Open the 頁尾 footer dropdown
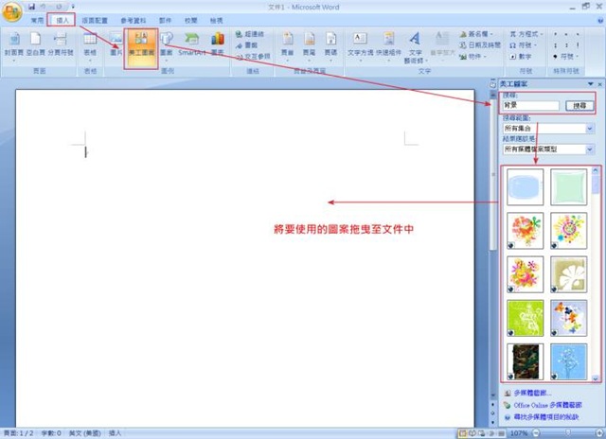 click(309, 46)
